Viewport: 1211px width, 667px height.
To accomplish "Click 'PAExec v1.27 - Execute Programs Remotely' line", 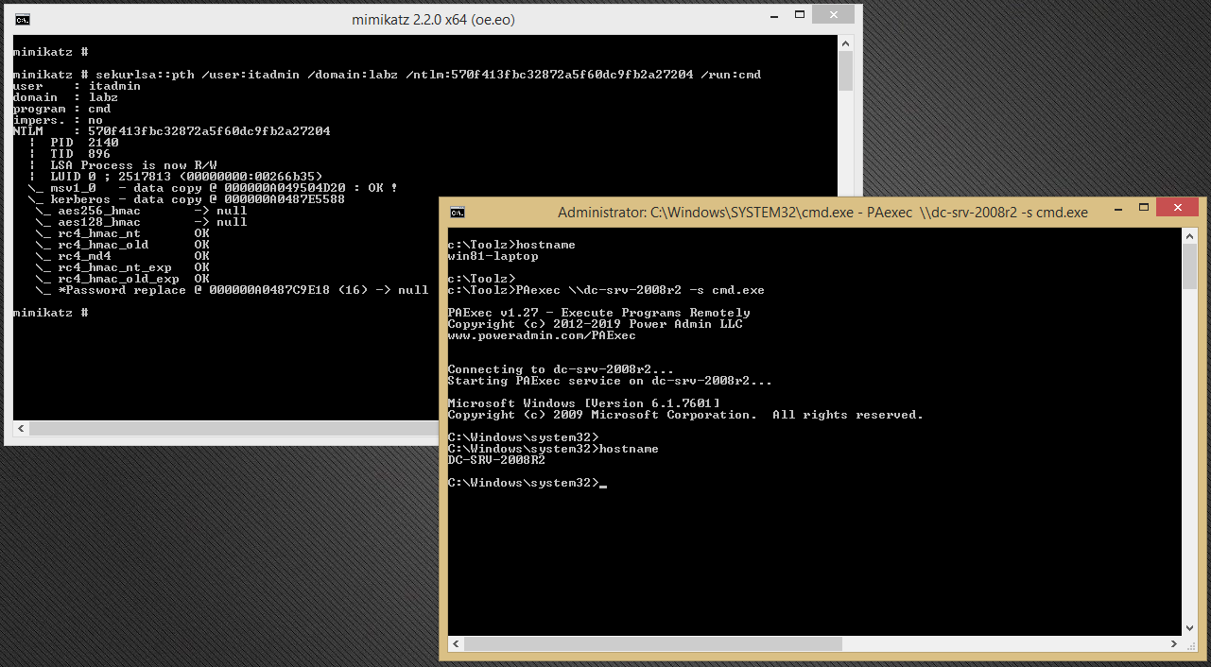I will [598, 313].
